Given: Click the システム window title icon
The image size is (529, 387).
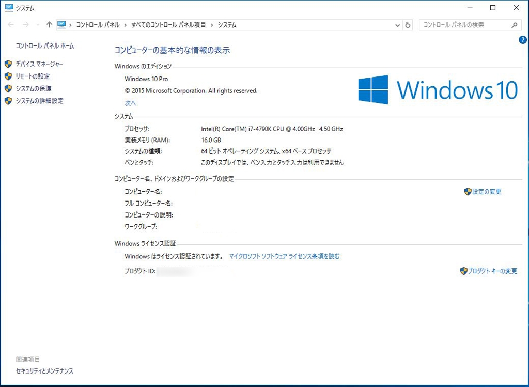Looking at the screenshot, I should pyautogui.click(x=9, y=8).
